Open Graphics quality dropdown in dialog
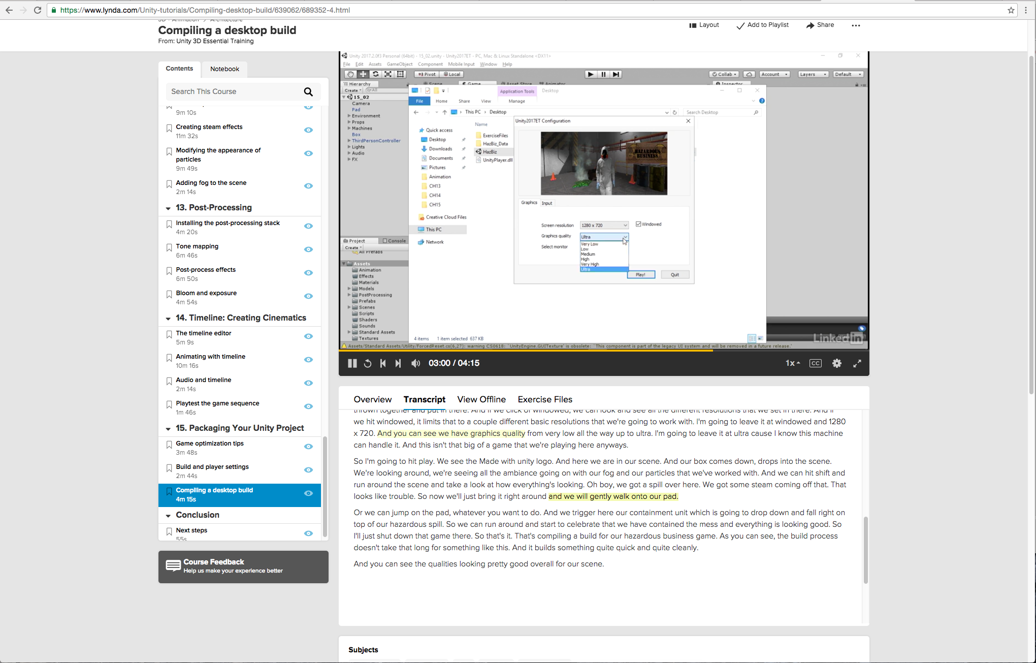The image size is (1036, 663). (x=604, y=237)
